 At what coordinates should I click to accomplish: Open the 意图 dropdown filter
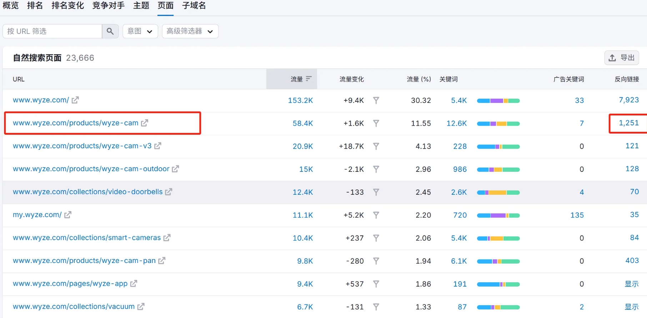[140, 31]
